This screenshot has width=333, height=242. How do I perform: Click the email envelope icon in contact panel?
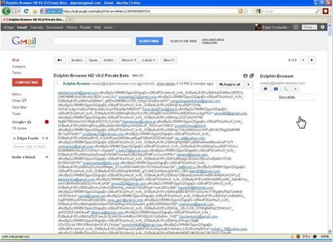[276, 89]
